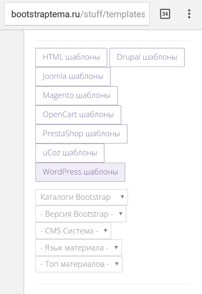The image size is (202, 294).
Task: Open HTML шаблоны category
Action: point(71,57)
